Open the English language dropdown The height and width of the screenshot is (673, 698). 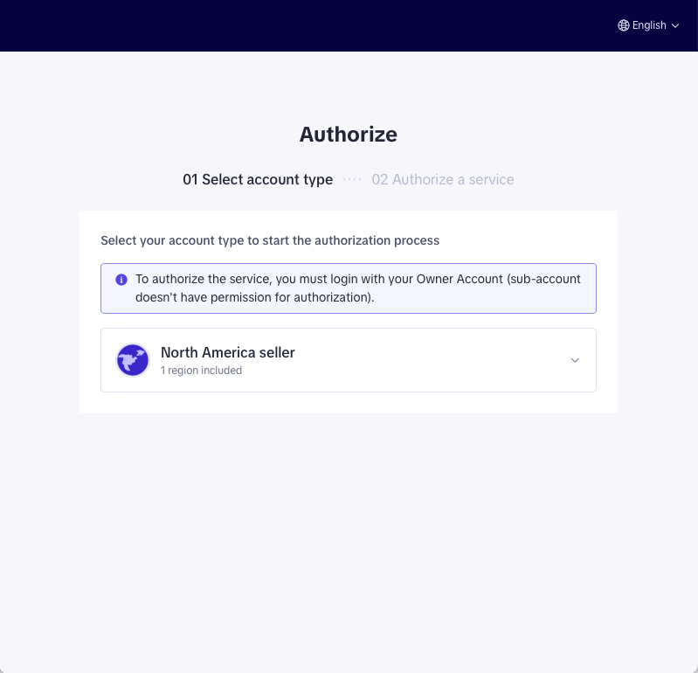(648, 25)
